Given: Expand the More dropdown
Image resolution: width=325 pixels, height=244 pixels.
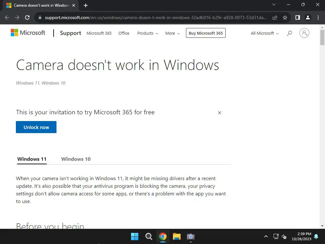Looking at the screenshot, I should coord(172,33).
